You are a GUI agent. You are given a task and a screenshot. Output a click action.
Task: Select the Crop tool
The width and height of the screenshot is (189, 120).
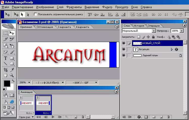pos(5,70)
